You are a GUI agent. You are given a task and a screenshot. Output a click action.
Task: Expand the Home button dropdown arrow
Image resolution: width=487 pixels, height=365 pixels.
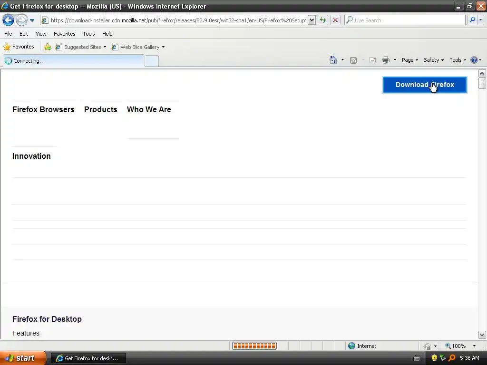[342, 60]
